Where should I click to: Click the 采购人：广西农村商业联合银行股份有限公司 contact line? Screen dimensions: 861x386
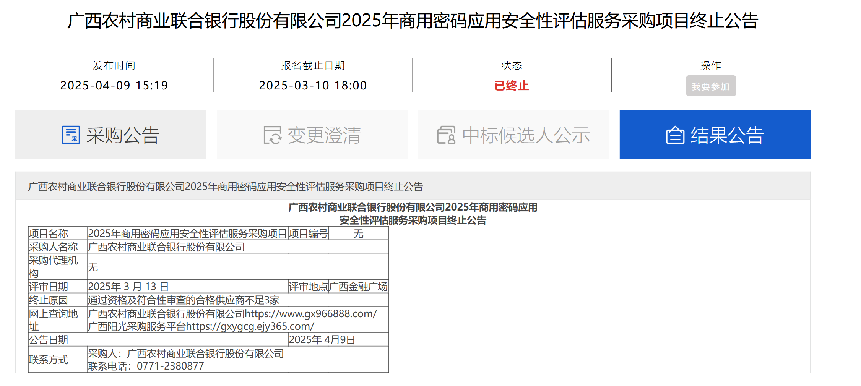pyautogui.click(x=186, y=354)
